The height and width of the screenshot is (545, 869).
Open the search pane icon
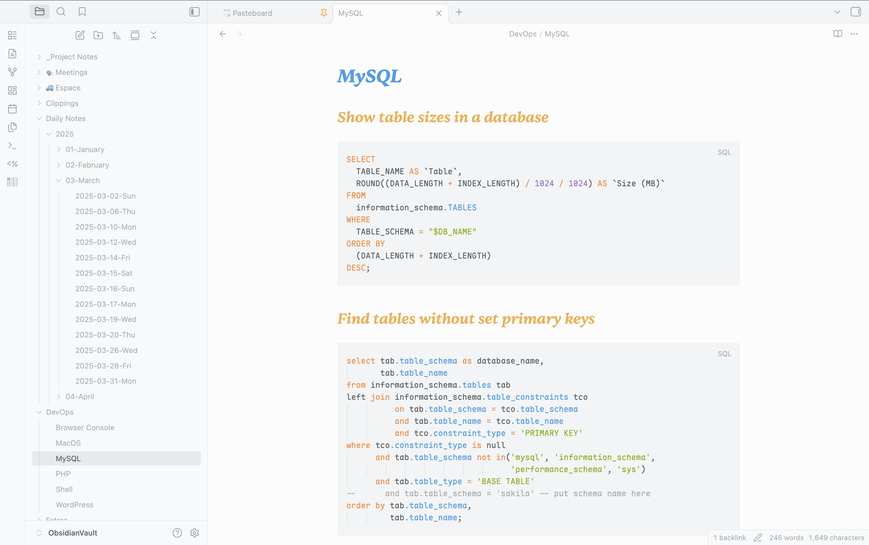pyautogui.click(x=61, y=12)
